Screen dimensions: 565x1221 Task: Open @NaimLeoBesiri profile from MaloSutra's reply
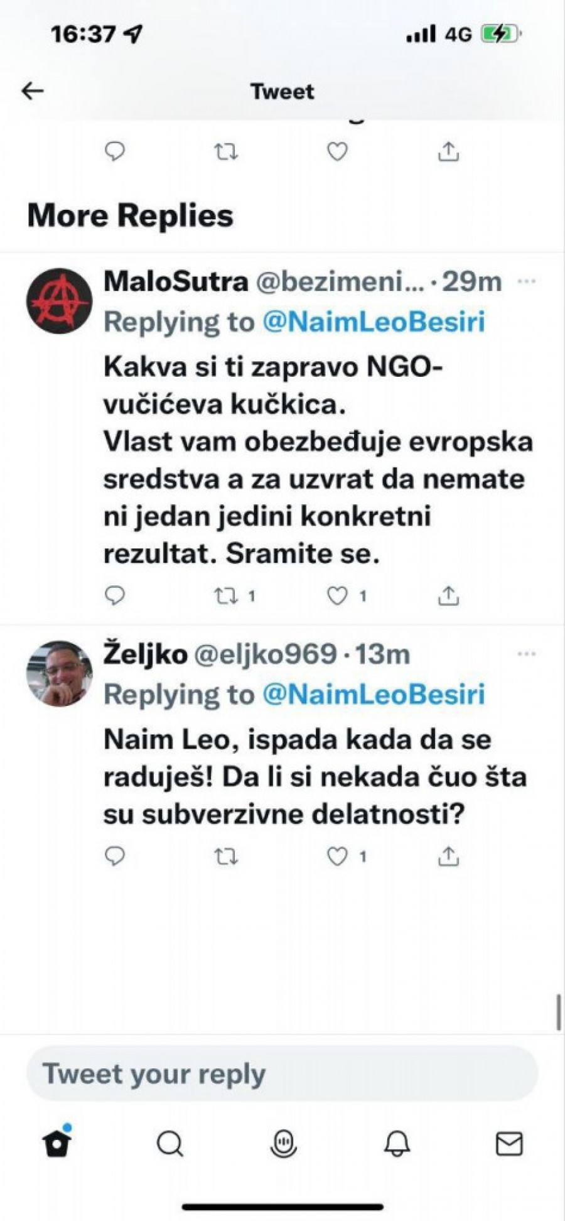point(374,322)
